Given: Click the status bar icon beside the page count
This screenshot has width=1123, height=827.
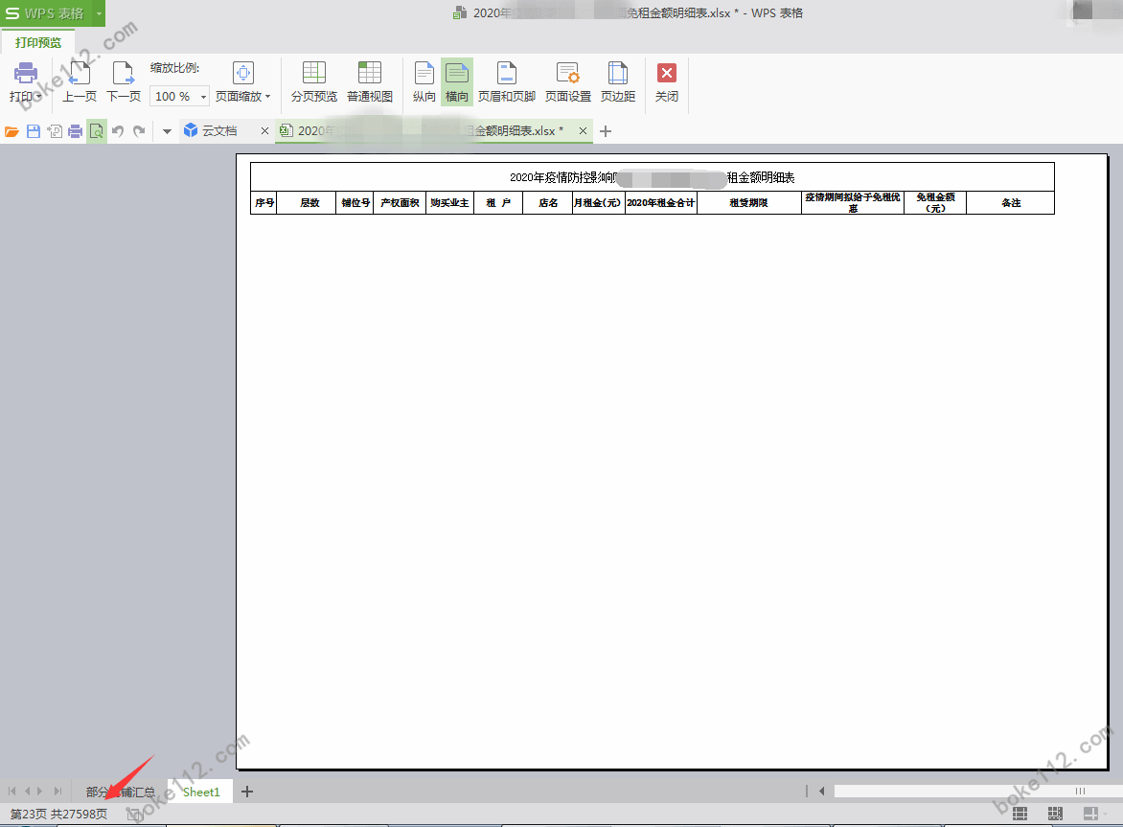Looking at the screenshot, I should [x=134, y=815].
